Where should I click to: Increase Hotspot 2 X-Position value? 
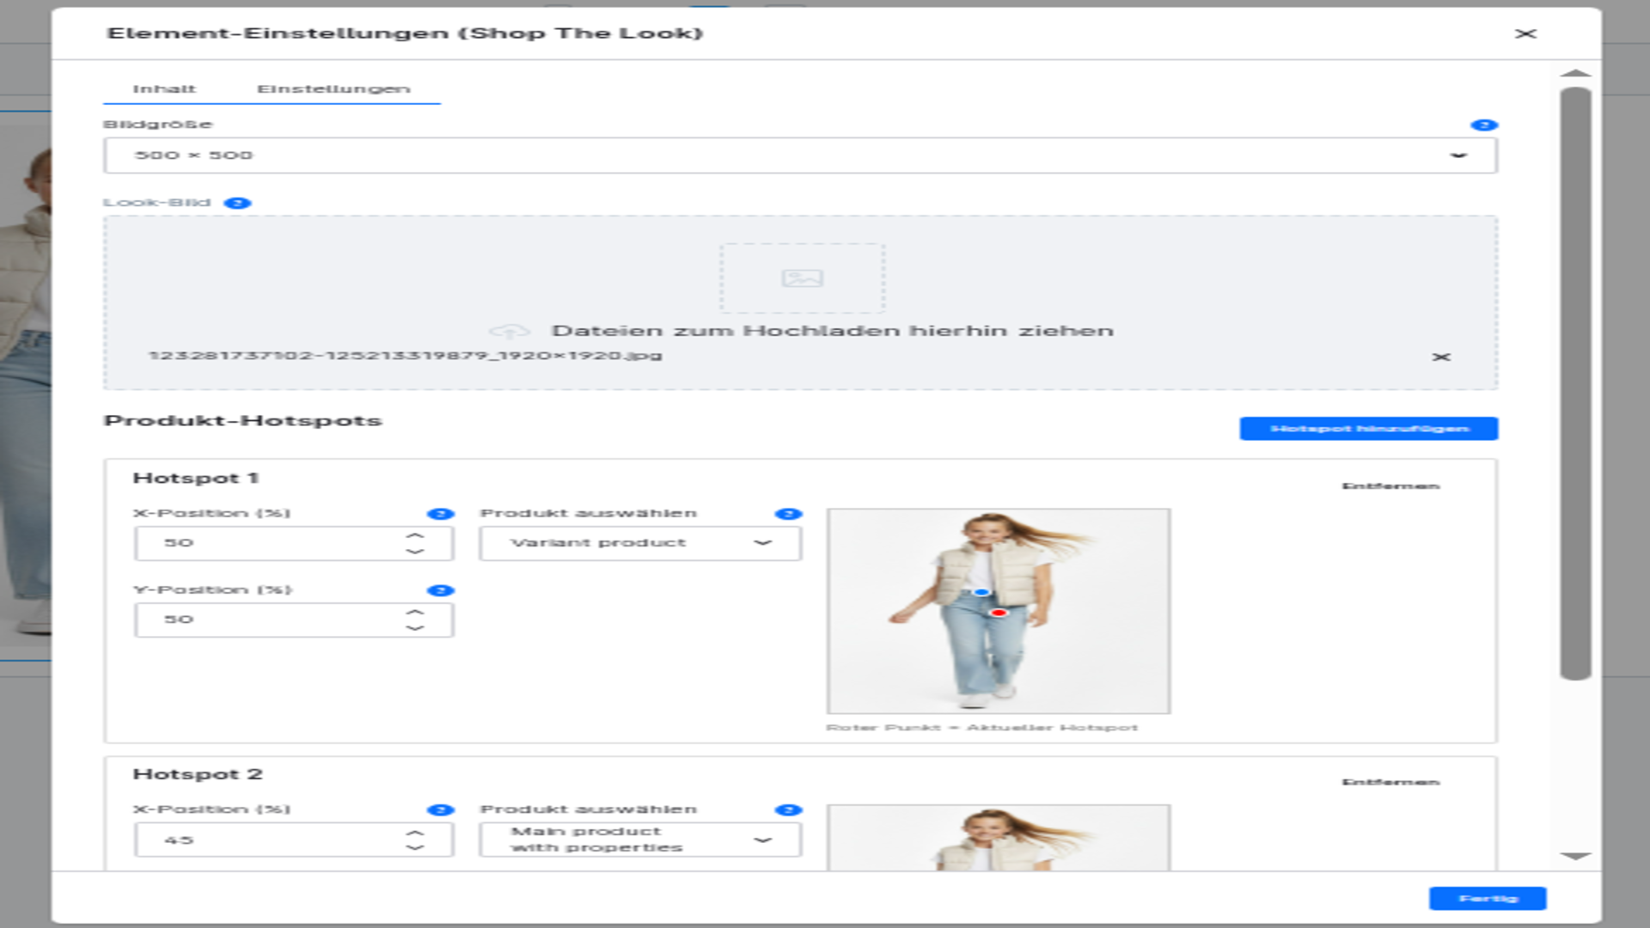[x=415, y=833]
